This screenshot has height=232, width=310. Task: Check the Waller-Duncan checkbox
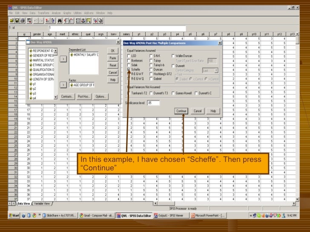(173, 56)
